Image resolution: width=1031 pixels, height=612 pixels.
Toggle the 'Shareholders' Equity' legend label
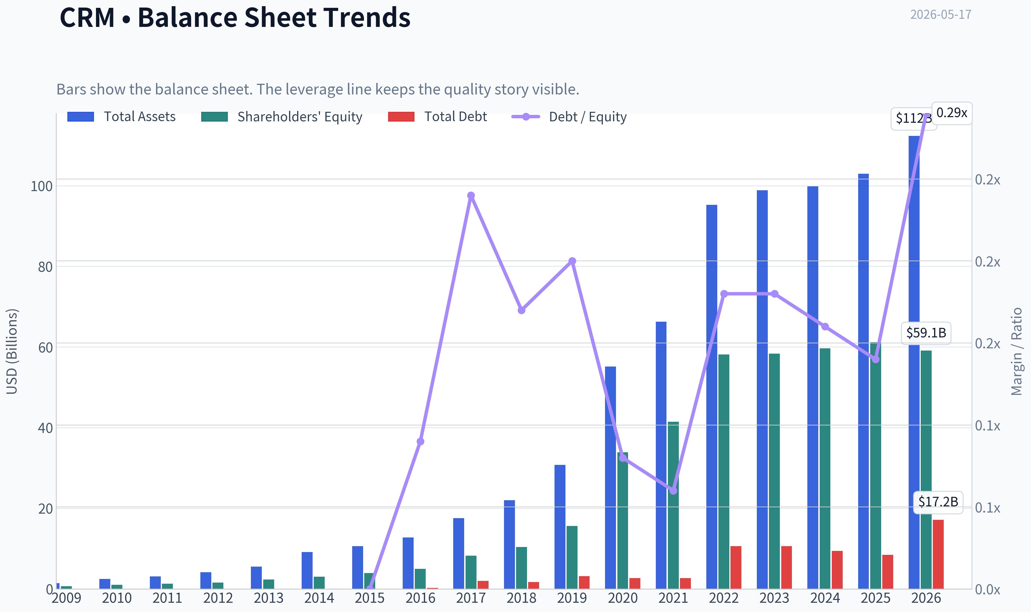click(300, 117)
